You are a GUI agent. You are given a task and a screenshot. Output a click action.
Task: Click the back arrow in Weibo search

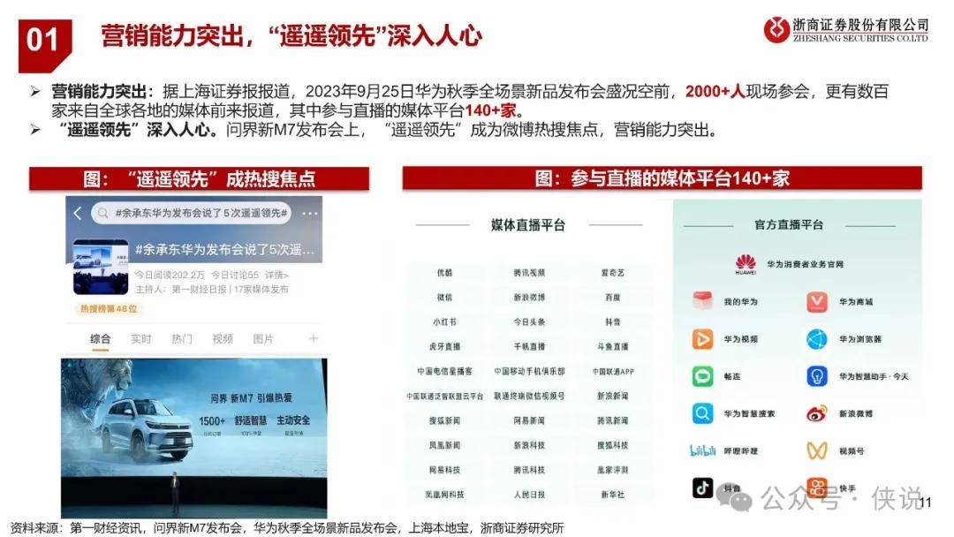click(77, 214)
